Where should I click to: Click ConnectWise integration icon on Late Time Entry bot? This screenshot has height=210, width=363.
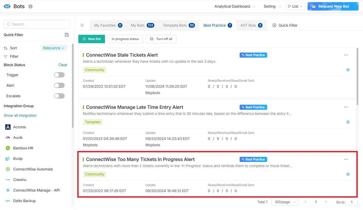[348, 122]
